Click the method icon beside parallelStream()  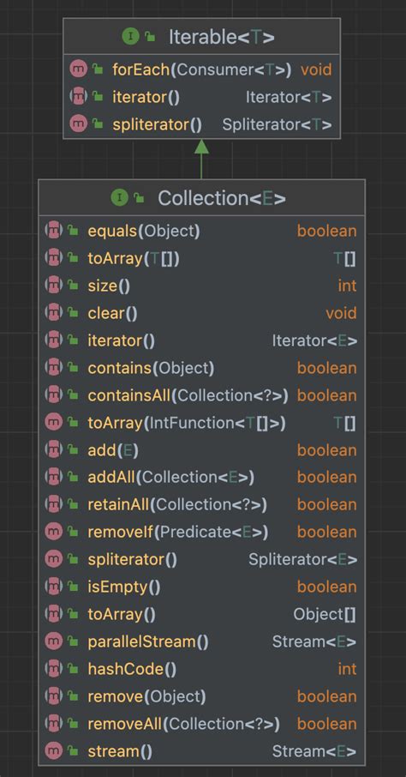click(53, 642)
